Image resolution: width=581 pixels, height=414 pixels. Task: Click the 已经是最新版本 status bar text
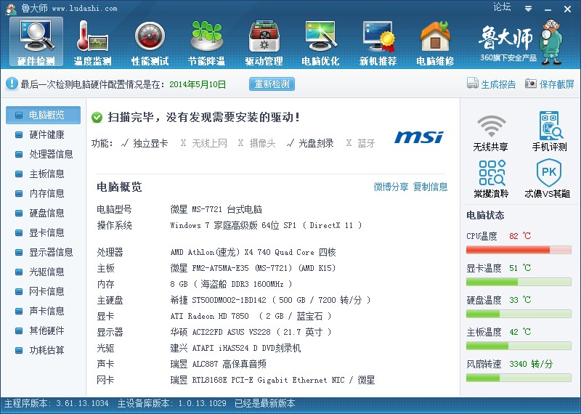pos(265,403)
